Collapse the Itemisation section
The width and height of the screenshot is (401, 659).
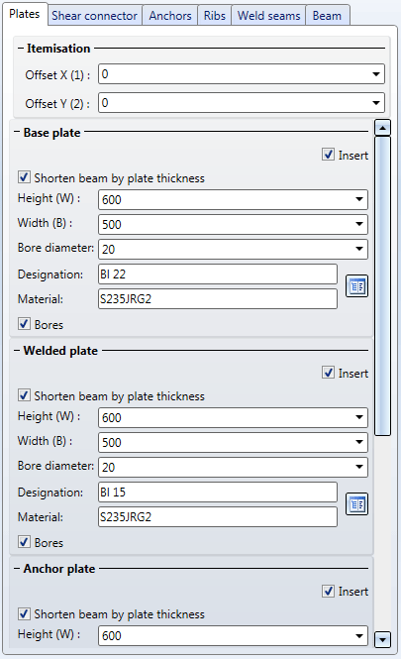(21, 49)
